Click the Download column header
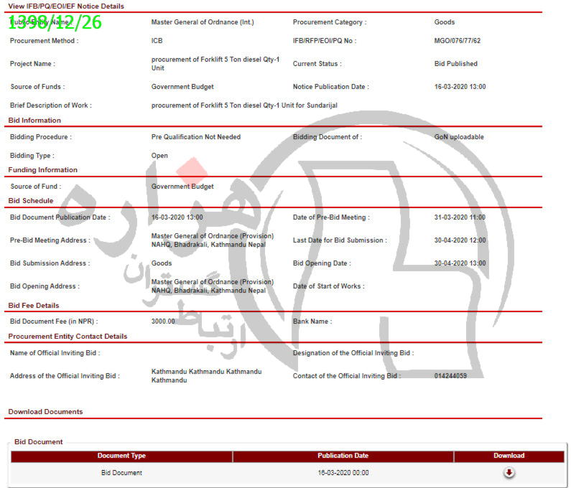The image size is (571, 488). [x=509, y=456]
